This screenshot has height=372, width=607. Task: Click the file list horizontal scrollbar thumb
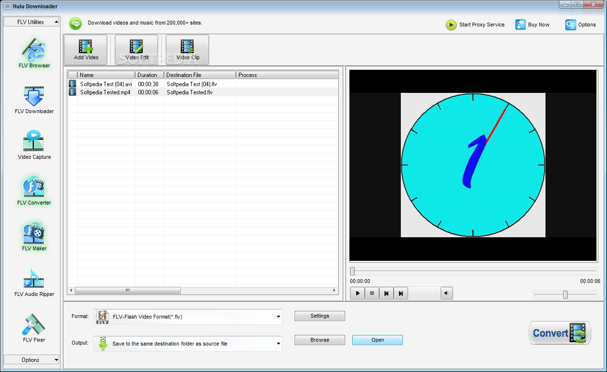[x=128, y=290]
